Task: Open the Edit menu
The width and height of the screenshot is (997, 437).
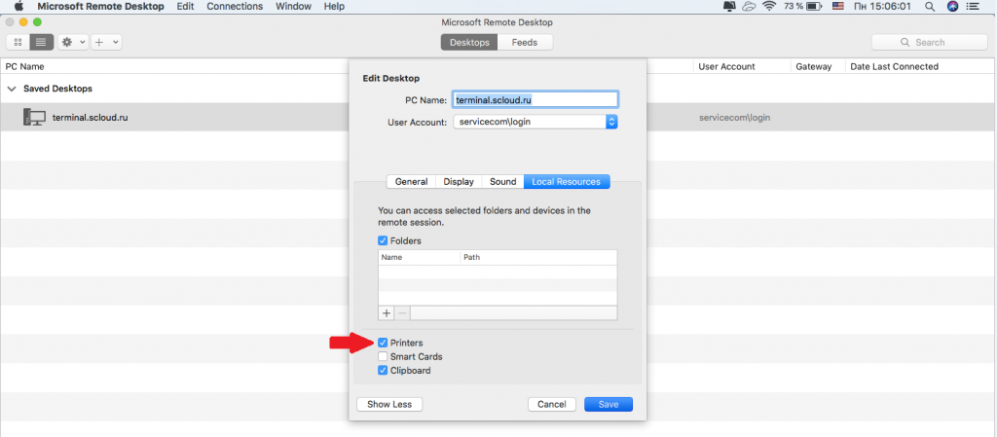Action: pos(185,7)
